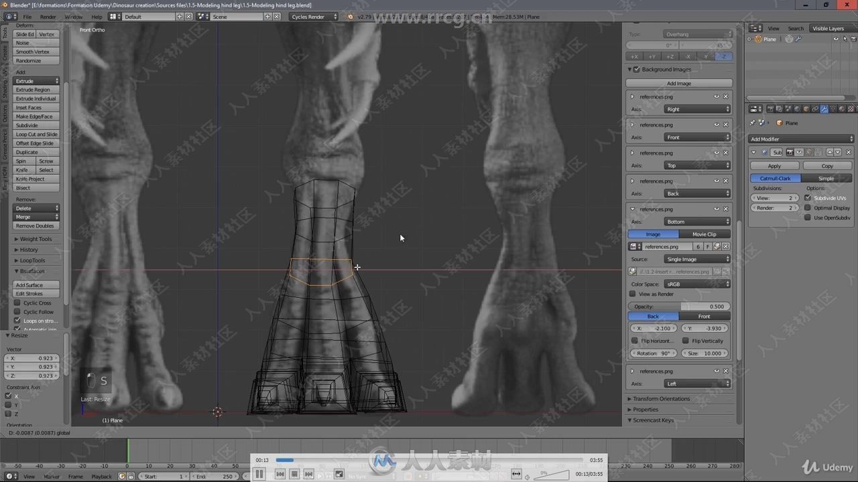Unlink references.png datablock in image field
Image resolution: width=858 pixels, height=482 pixels.
click(x=725, y=246)
